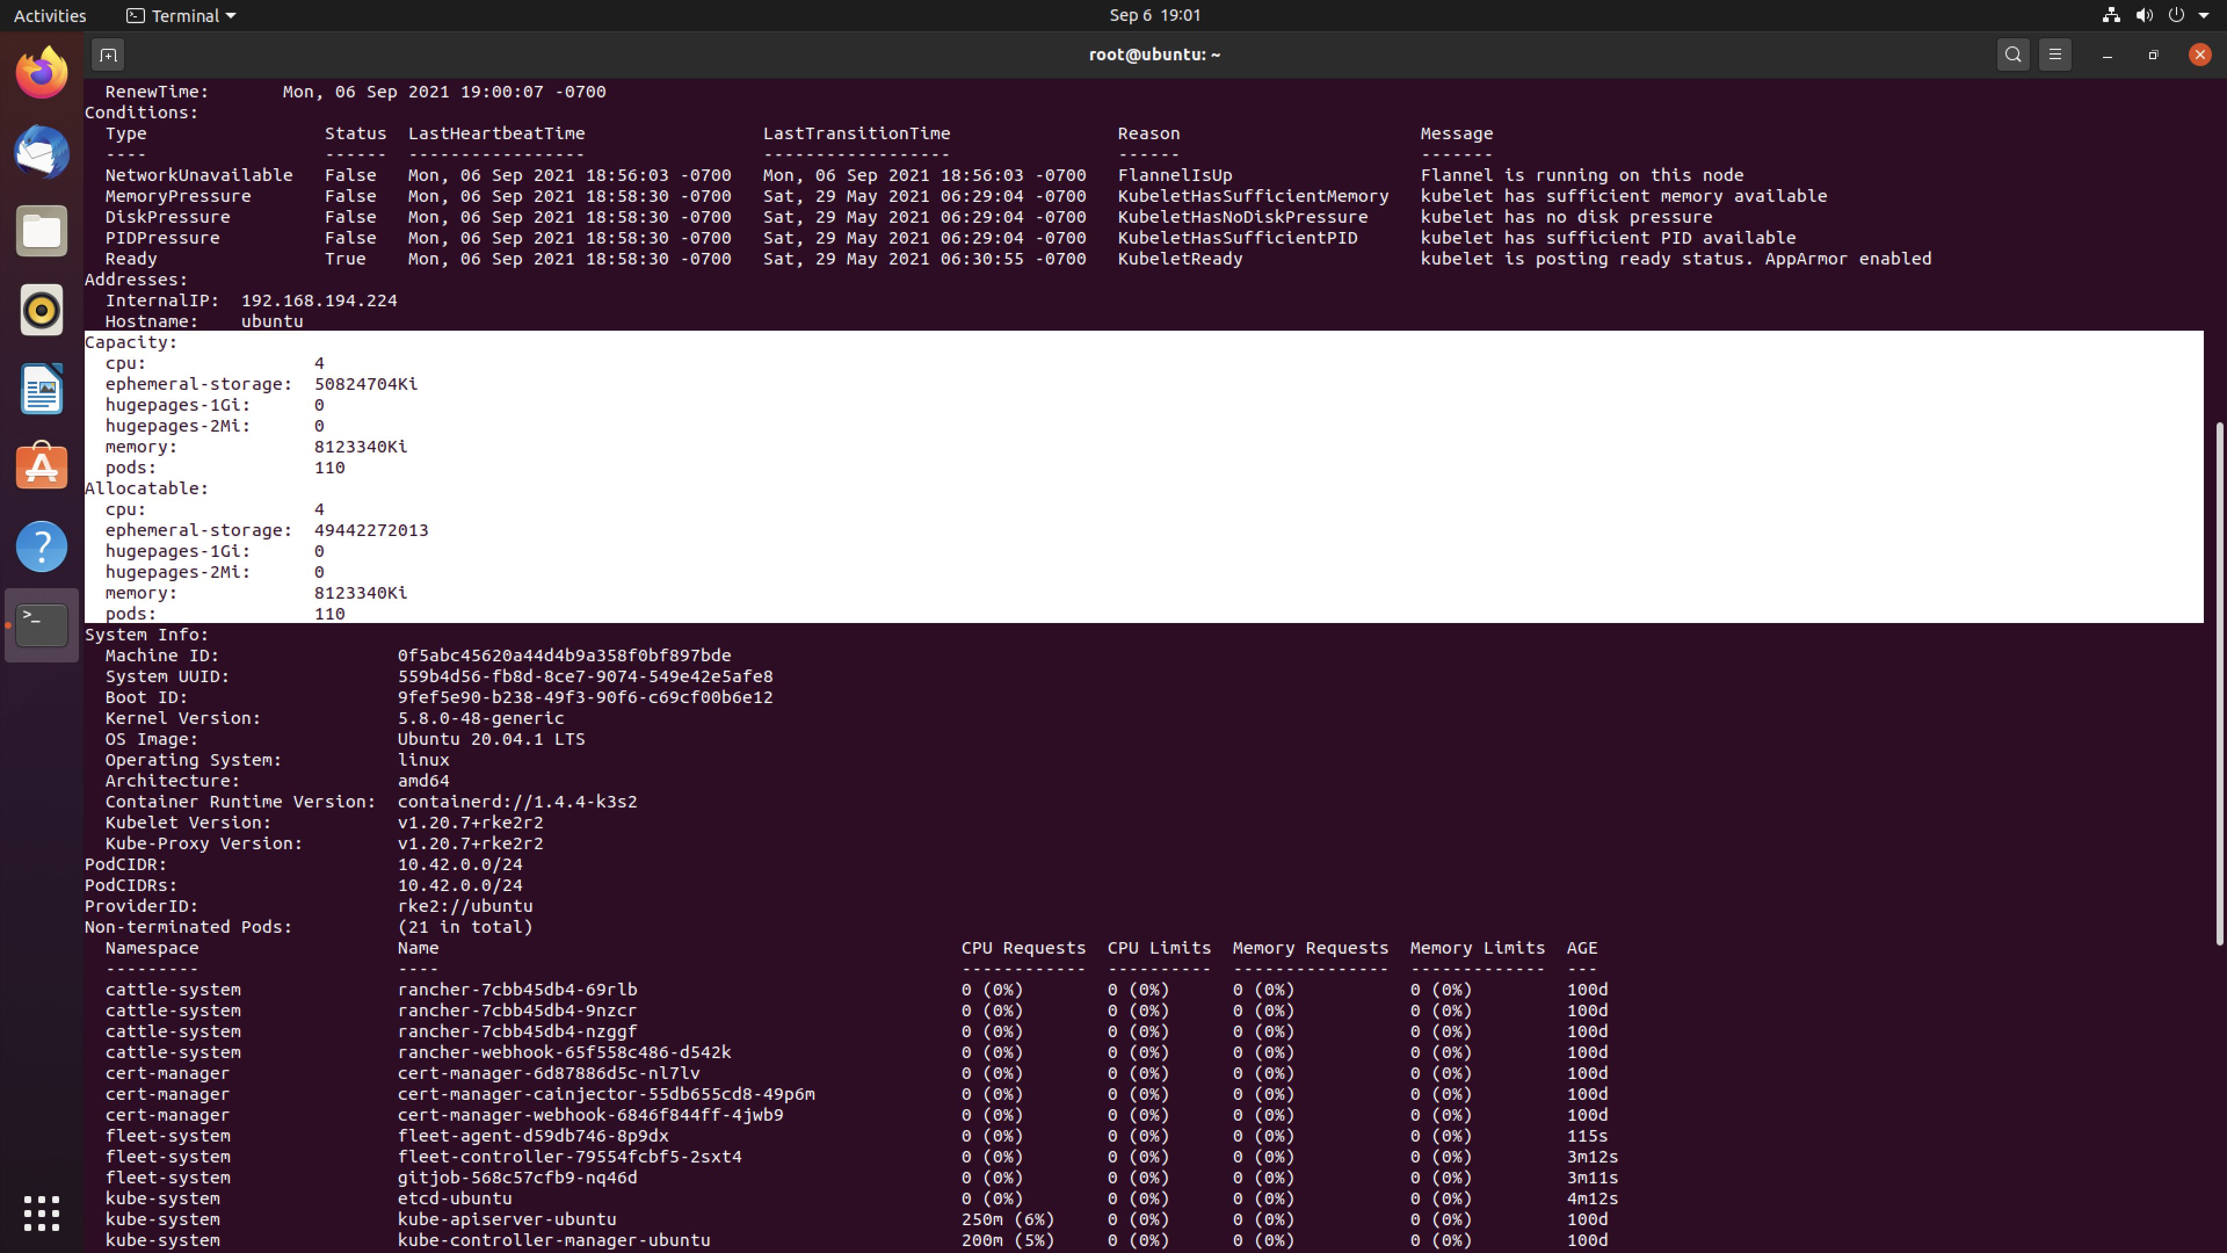
Task: Click Capacity ephemeral-storage 50824704Ki value
Action: 366,384
